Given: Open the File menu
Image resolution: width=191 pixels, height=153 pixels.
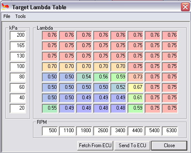Looking at the screenshot, I should 7,16.
